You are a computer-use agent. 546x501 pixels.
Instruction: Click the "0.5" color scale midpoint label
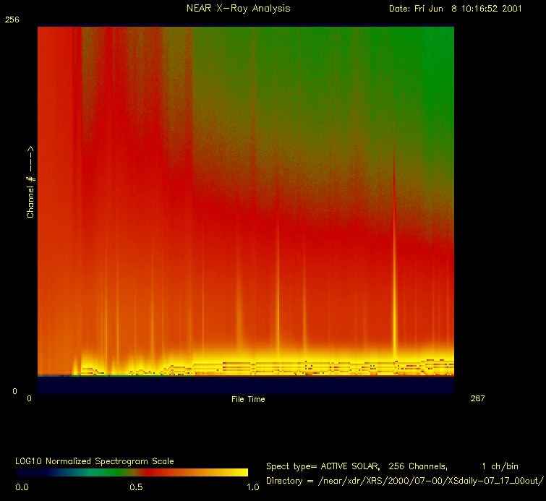[x=136, y=487]
